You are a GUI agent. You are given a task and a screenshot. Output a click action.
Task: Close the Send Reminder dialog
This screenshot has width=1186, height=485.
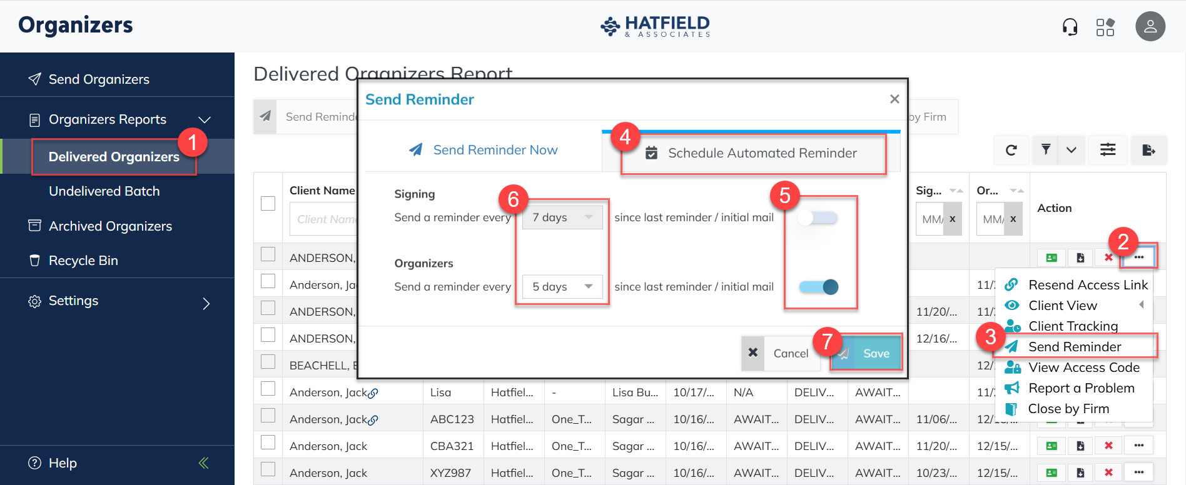pyautogui.click(x=895, y=99)
